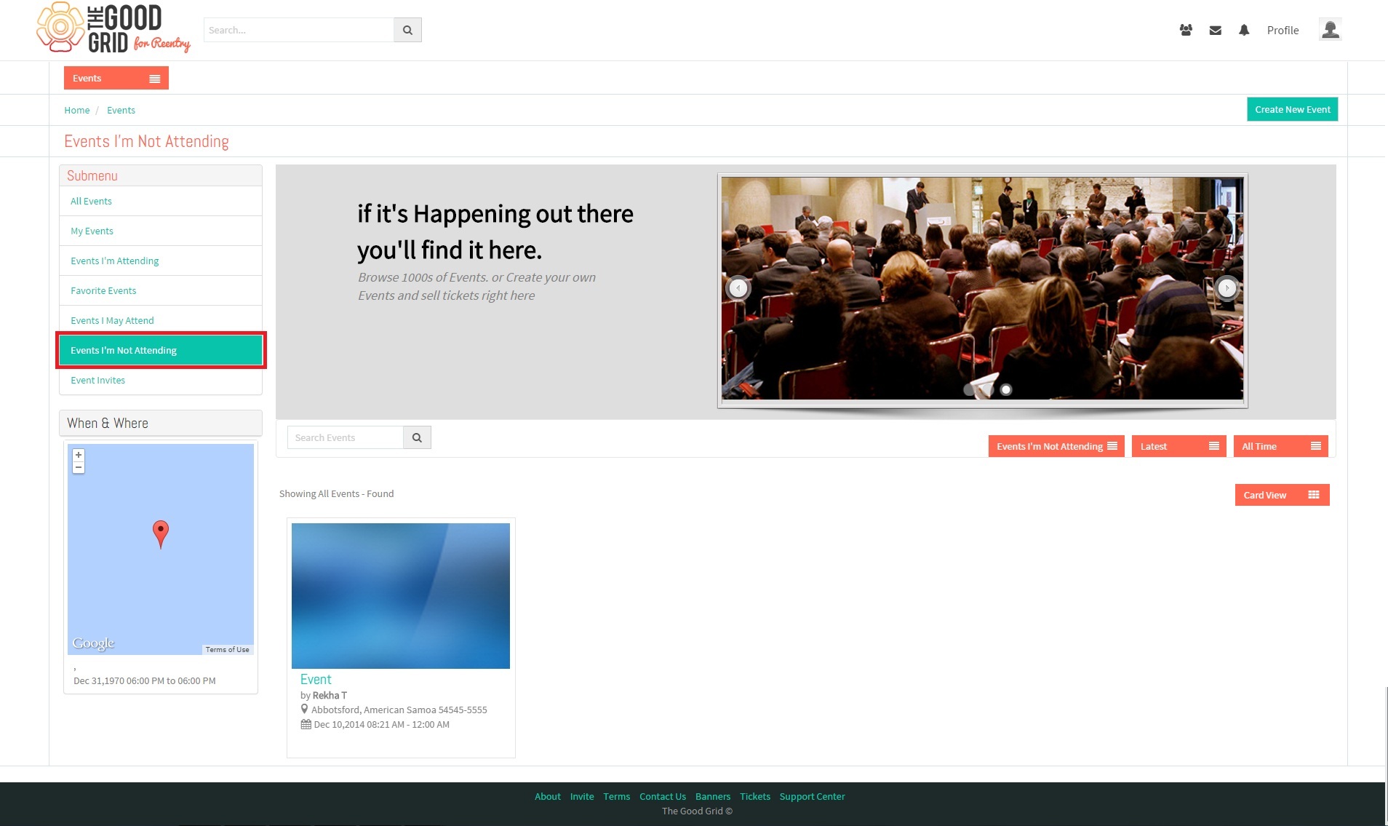Switch layout using Card View dropdown
The image size is (1388, 826).
tap(1283, 495)
